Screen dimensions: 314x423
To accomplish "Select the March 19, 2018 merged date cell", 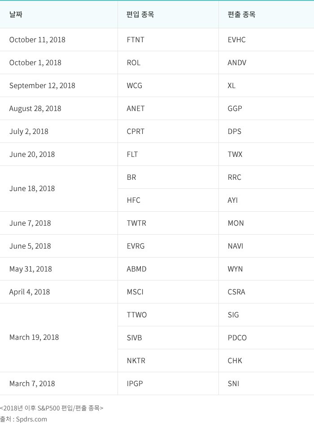I will coord(34,337).
